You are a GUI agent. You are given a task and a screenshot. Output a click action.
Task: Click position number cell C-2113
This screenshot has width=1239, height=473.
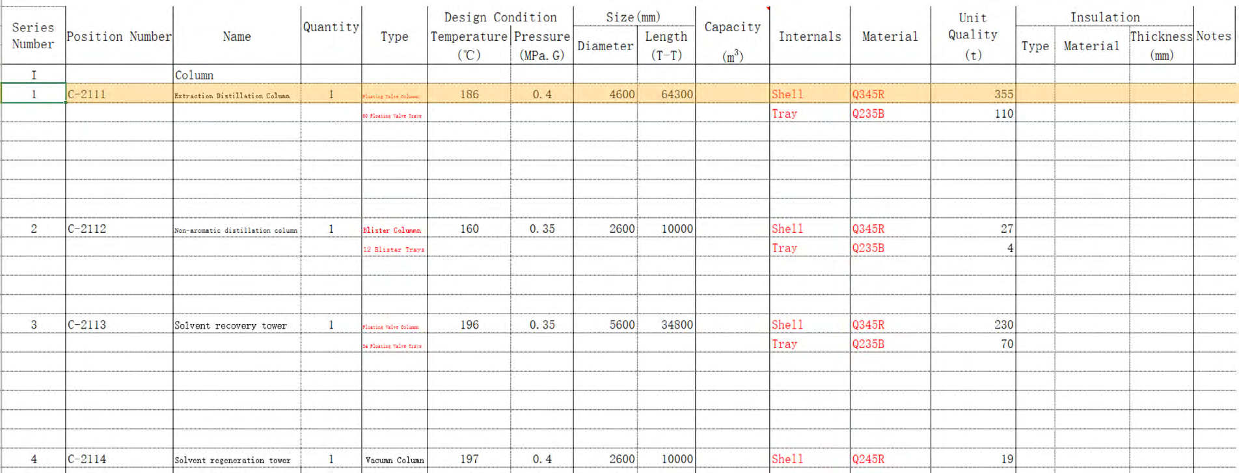(x=119, y=325)
